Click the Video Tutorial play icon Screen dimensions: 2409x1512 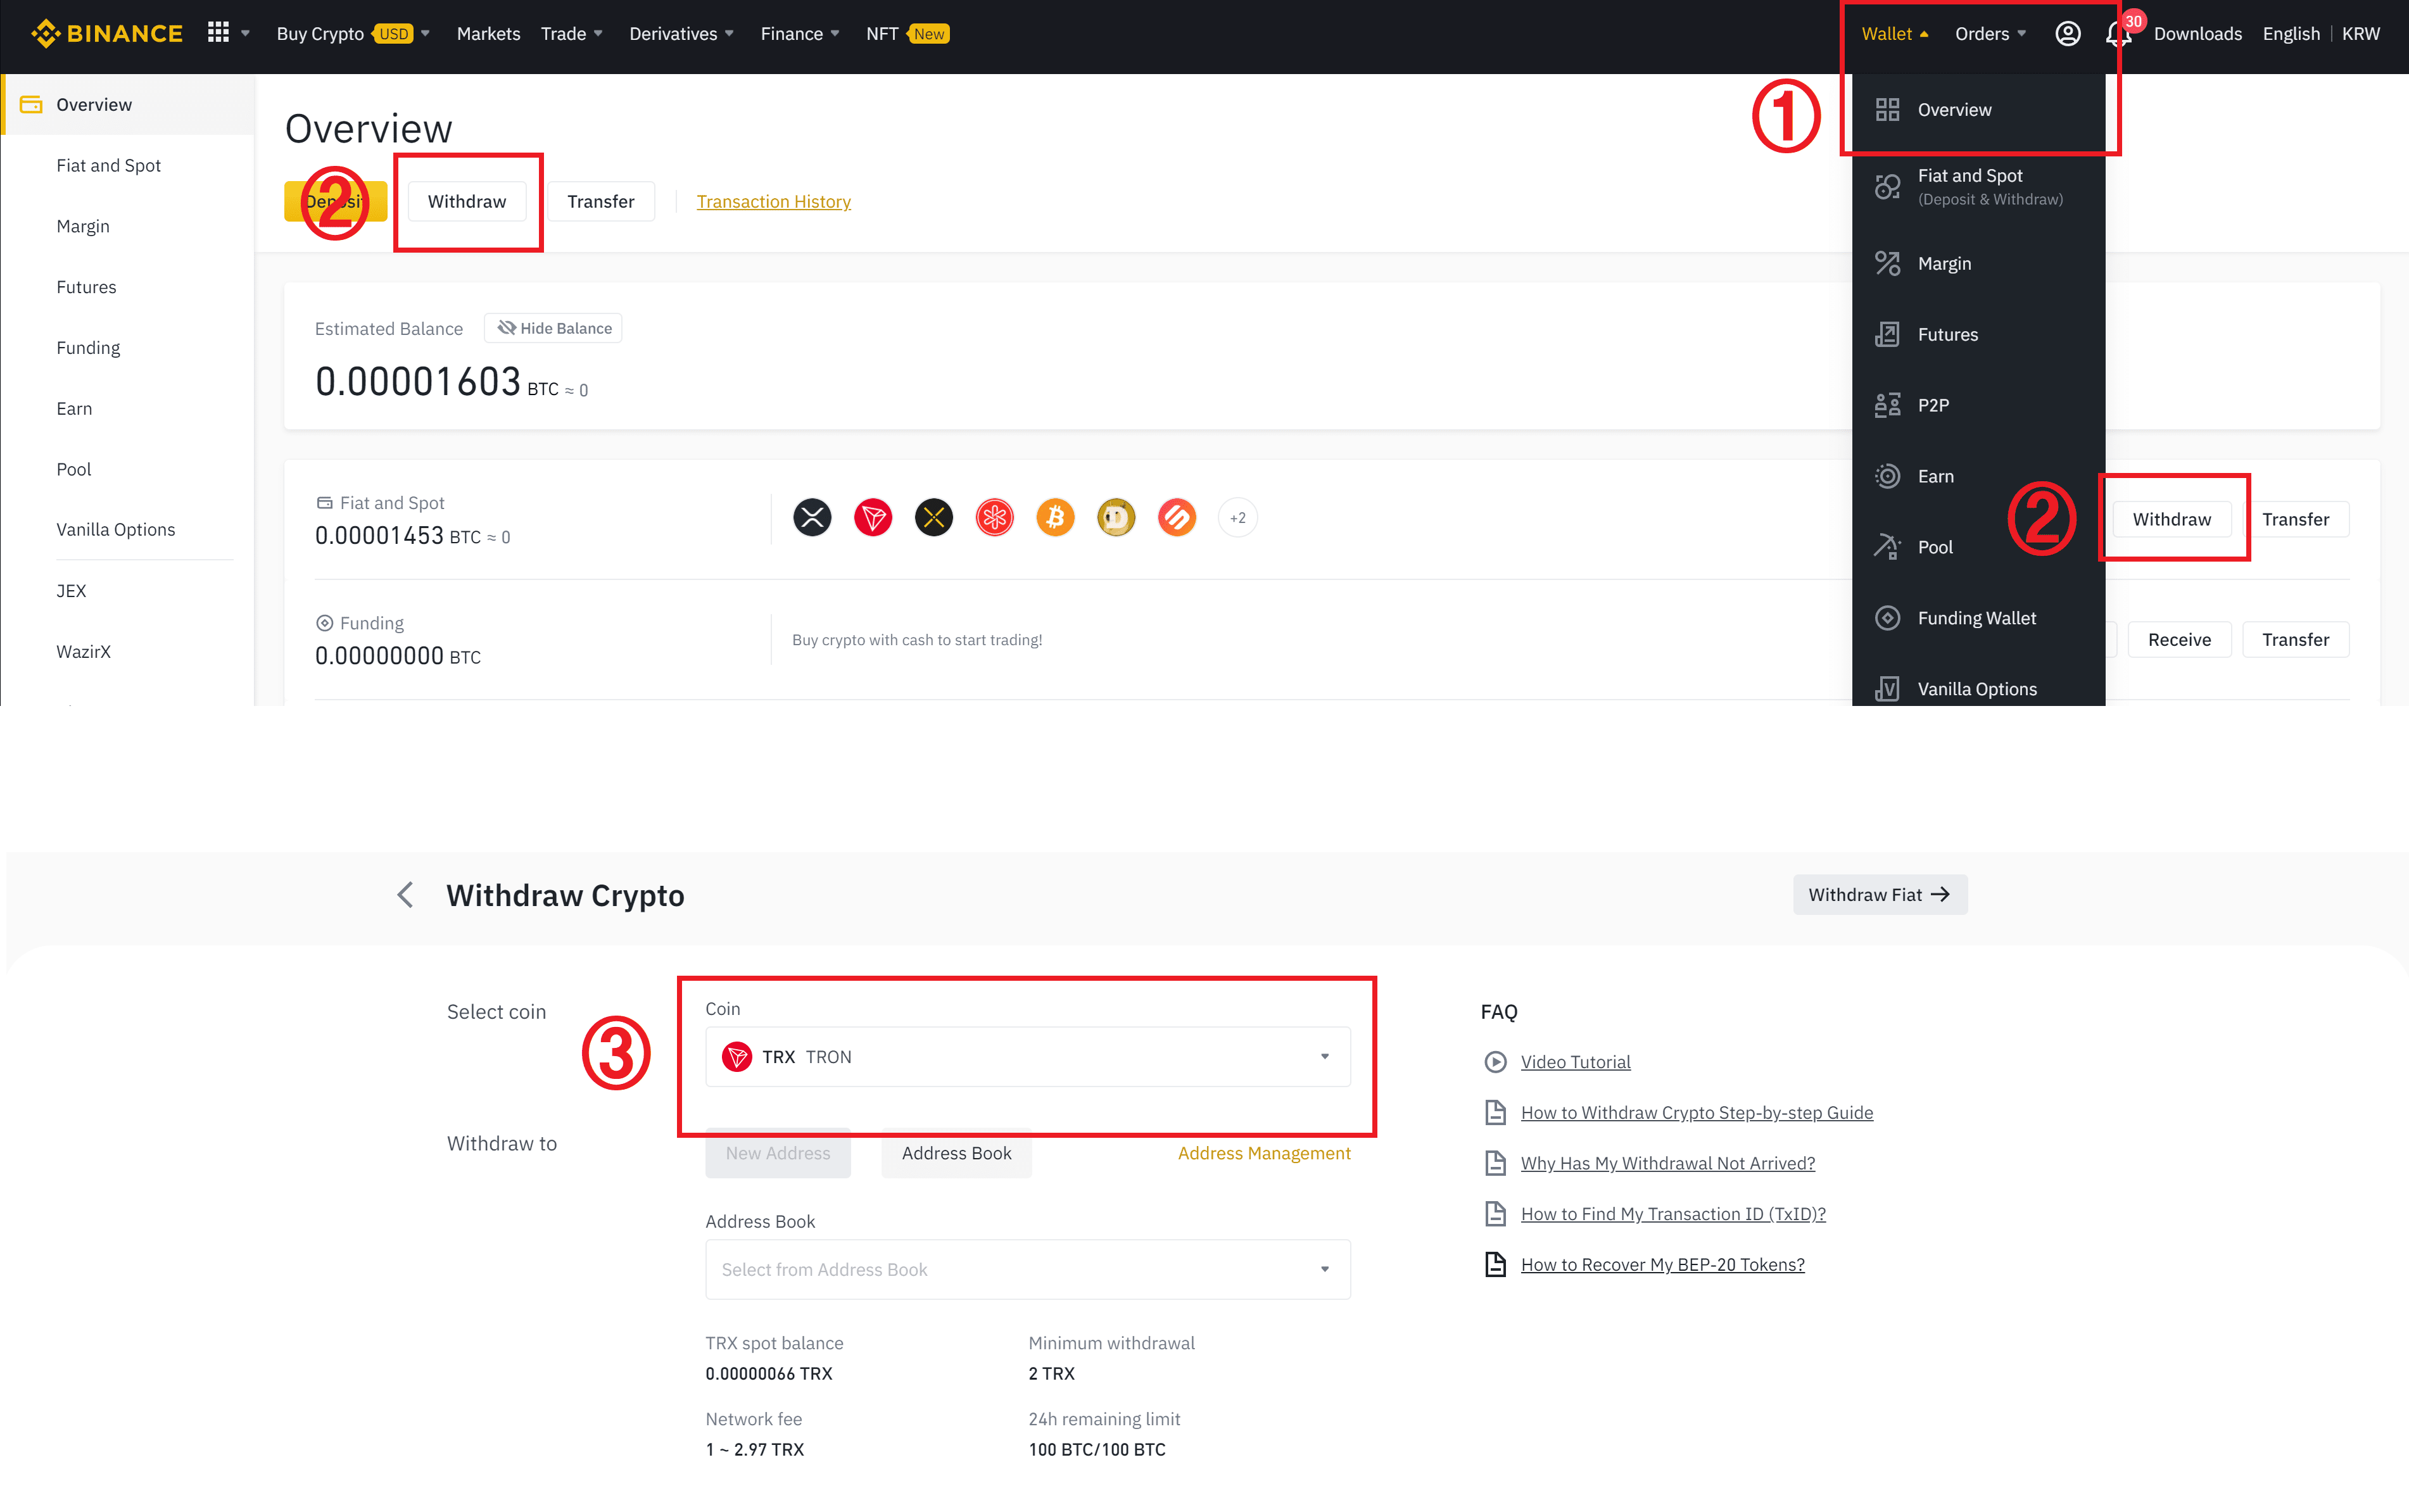point(1495,1061)
